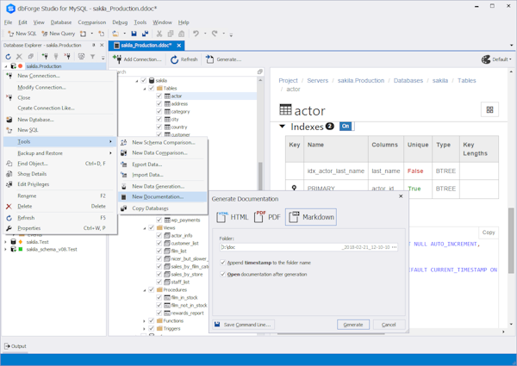Viewport: 517px width, 366px height.
Task: Click the Save All icon in toolbar
Action: click(145, 34)
